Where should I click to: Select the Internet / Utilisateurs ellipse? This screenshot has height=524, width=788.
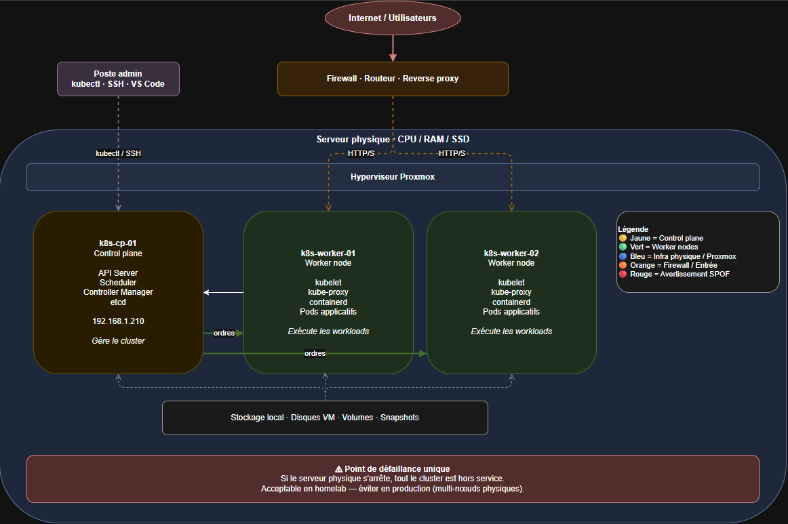[393, 18]
